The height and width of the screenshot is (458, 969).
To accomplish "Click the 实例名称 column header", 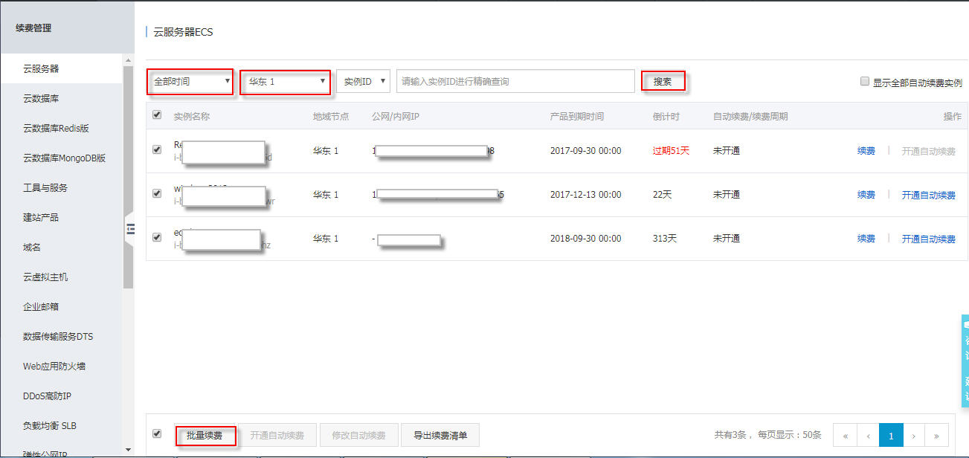I will click(192, 116).
